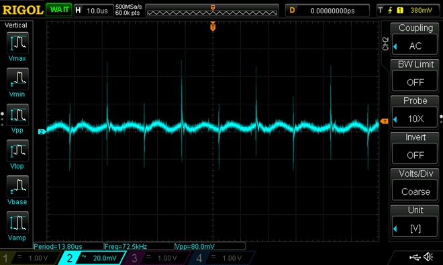
Task: Select channel 2 tab showing 20.0mV
Action: point(92,258)
